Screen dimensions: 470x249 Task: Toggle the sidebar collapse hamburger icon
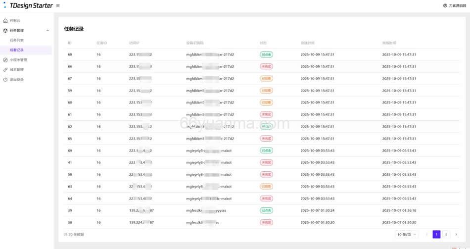(x=58, y=6)
